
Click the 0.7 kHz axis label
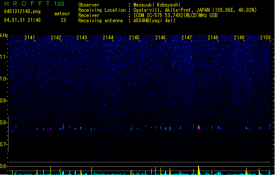pyautogui.click(x=3, y=144)
